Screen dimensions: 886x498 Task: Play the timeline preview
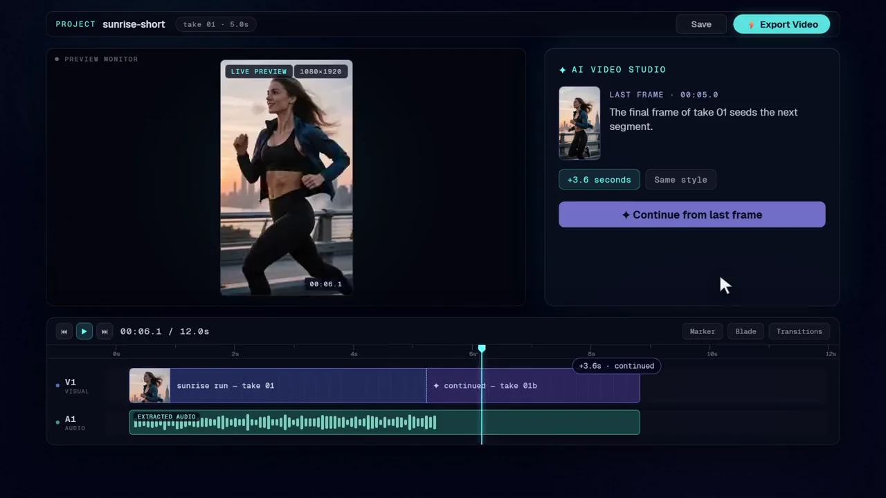(x=84, y=331)
